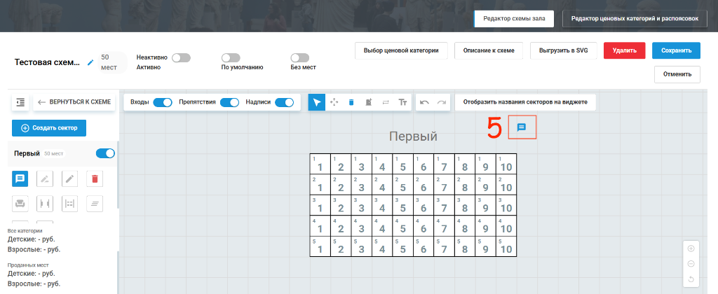
Task: Toggle the Первый sector switch
Action: click(105, 153)
